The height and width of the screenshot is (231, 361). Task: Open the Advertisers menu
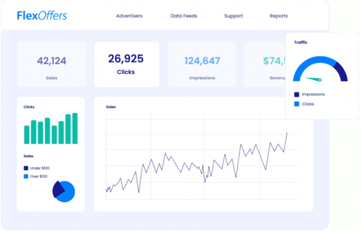tap(129, 16)
